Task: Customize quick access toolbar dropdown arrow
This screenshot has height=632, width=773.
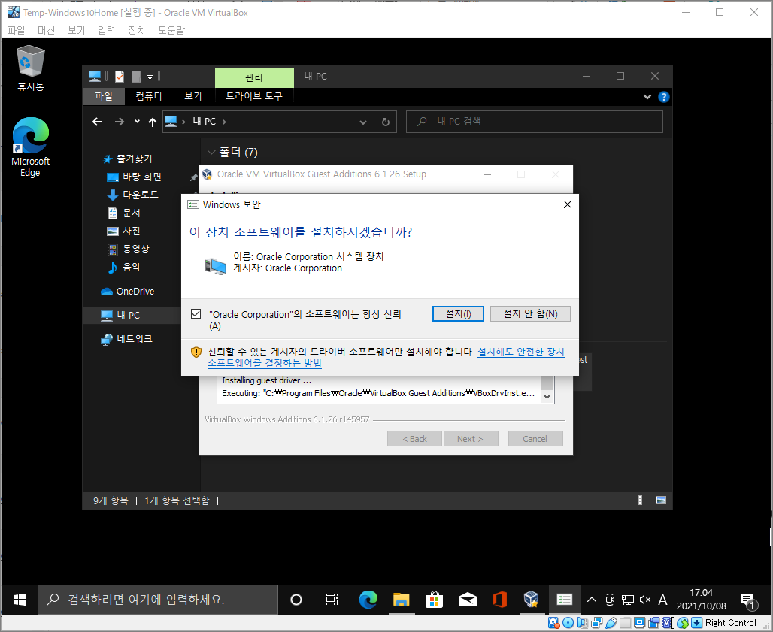Action: coord(150,77)
